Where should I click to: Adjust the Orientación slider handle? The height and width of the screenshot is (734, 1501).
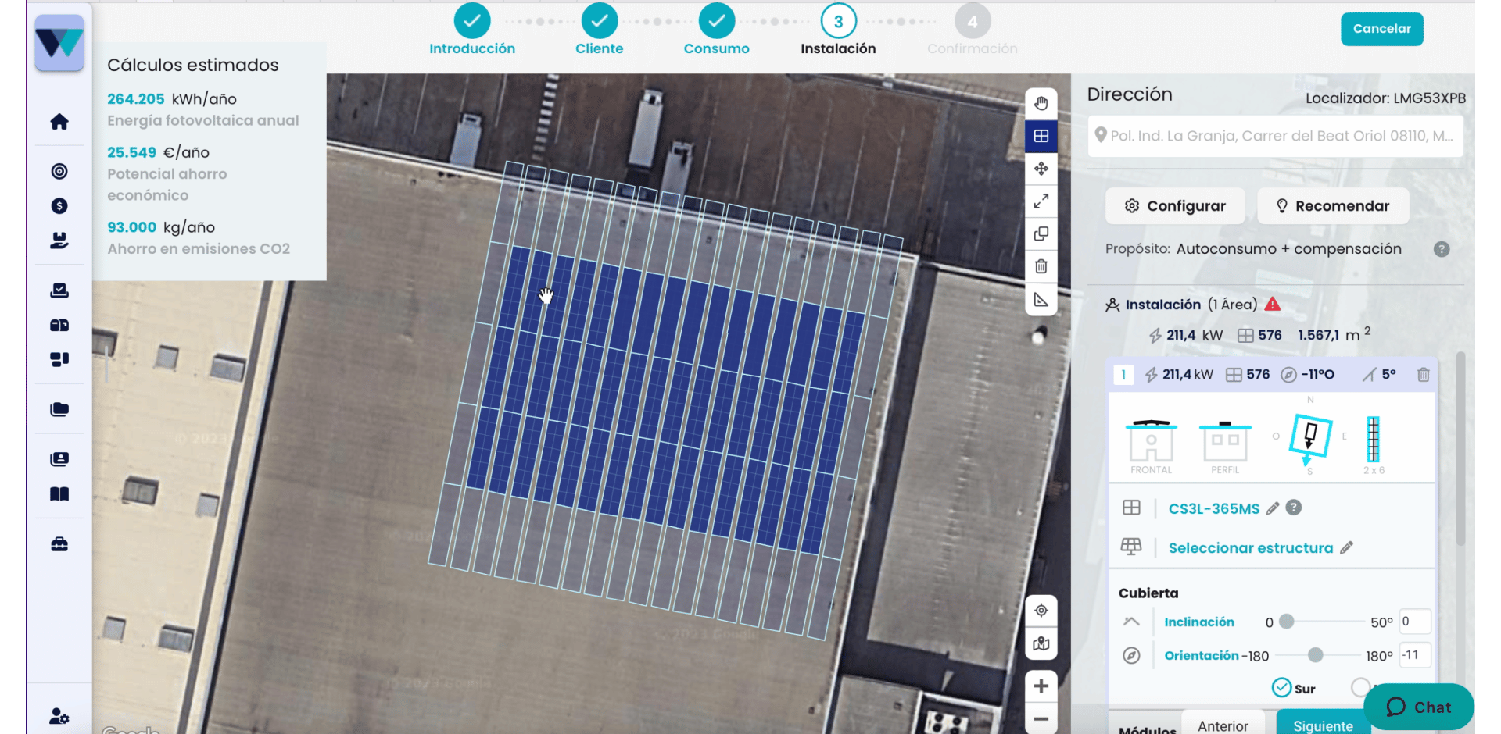[1316, 655]
